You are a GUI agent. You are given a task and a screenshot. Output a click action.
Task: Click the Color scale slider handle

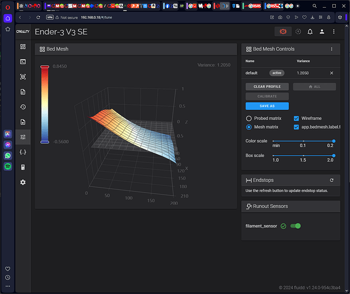pos(334,141)
